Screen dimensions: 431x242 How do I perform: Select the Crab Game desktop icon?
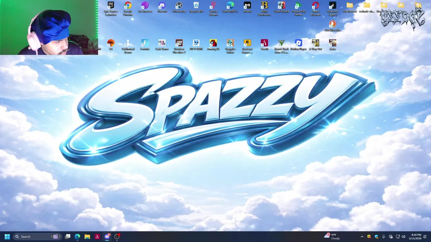point(162,45)
